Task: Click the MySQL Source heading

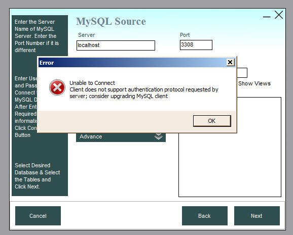Action: tap(111, 21)
